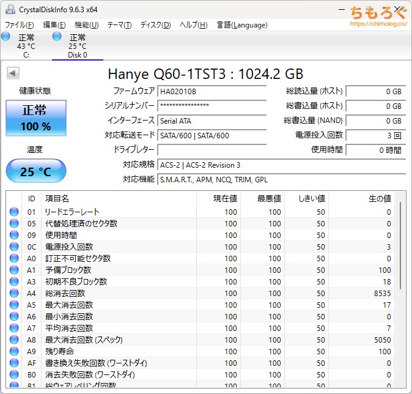Open the 編集(E) menu
This screenshot has height=394, width=412.
[x=54, y=25]
